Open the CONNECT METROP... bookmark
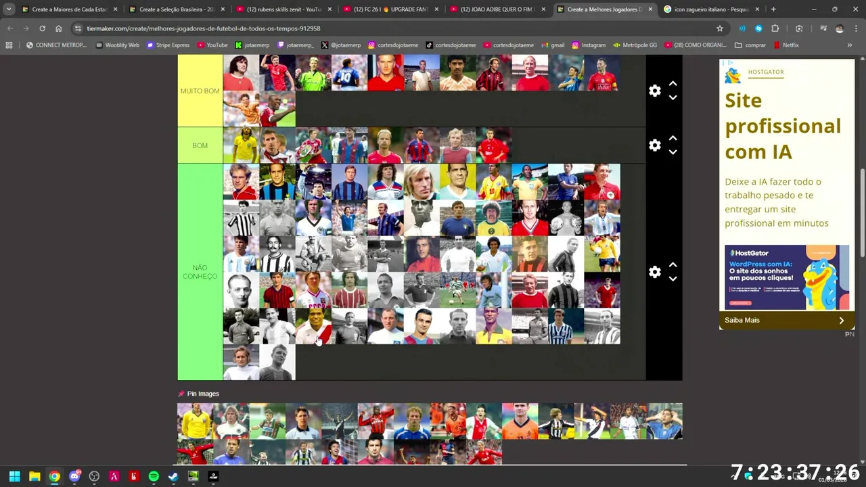The width and height of the screenshot is (866, 487). [56, 45]
